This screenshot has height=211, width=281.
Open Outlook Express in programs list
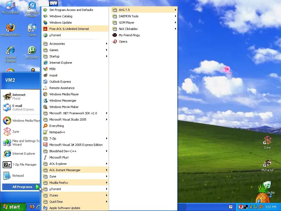(75, 81)
